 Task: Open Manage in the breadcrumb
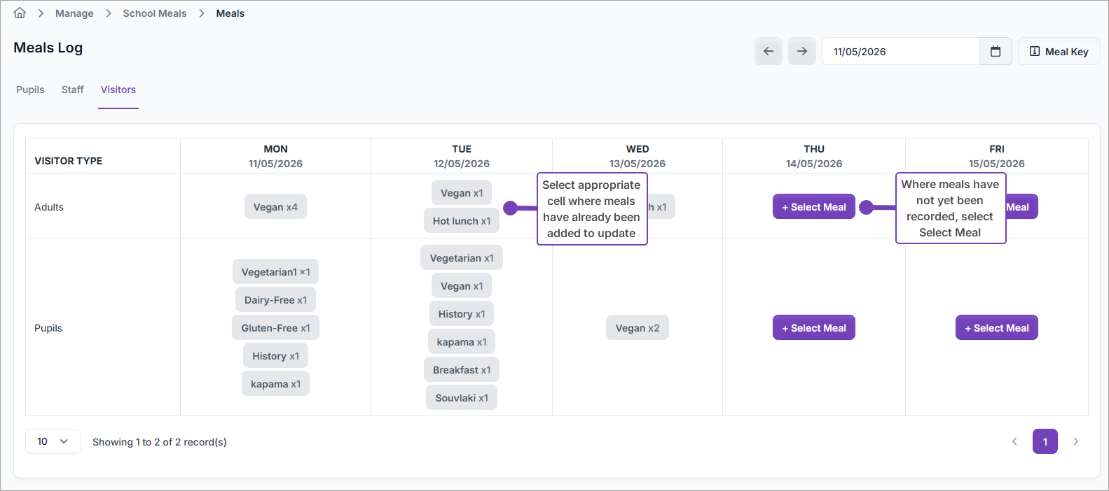74,13
